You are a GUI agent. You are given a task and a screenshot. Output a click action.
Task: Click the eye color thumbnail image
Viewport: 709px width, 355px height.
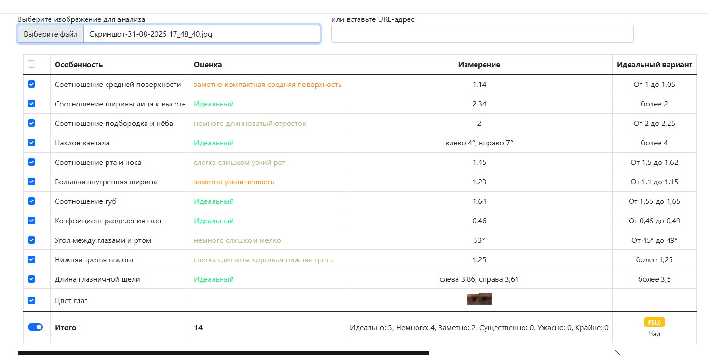point(479,299)
